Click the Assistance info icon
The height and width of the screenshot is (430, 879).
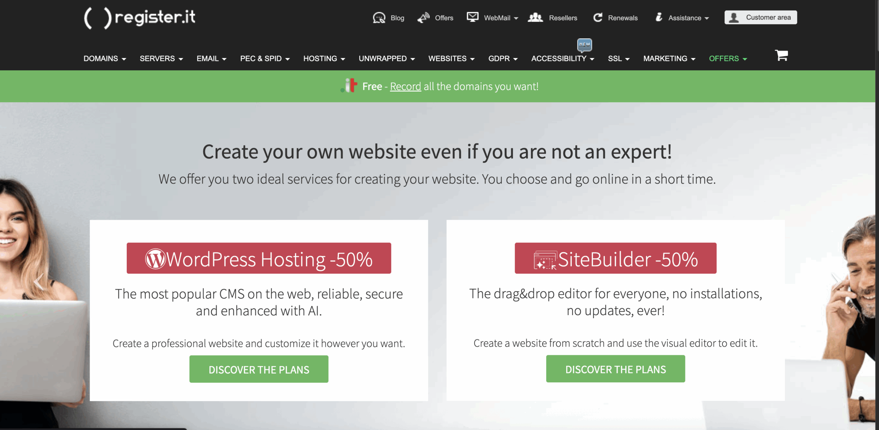click(x=659, y=17)
